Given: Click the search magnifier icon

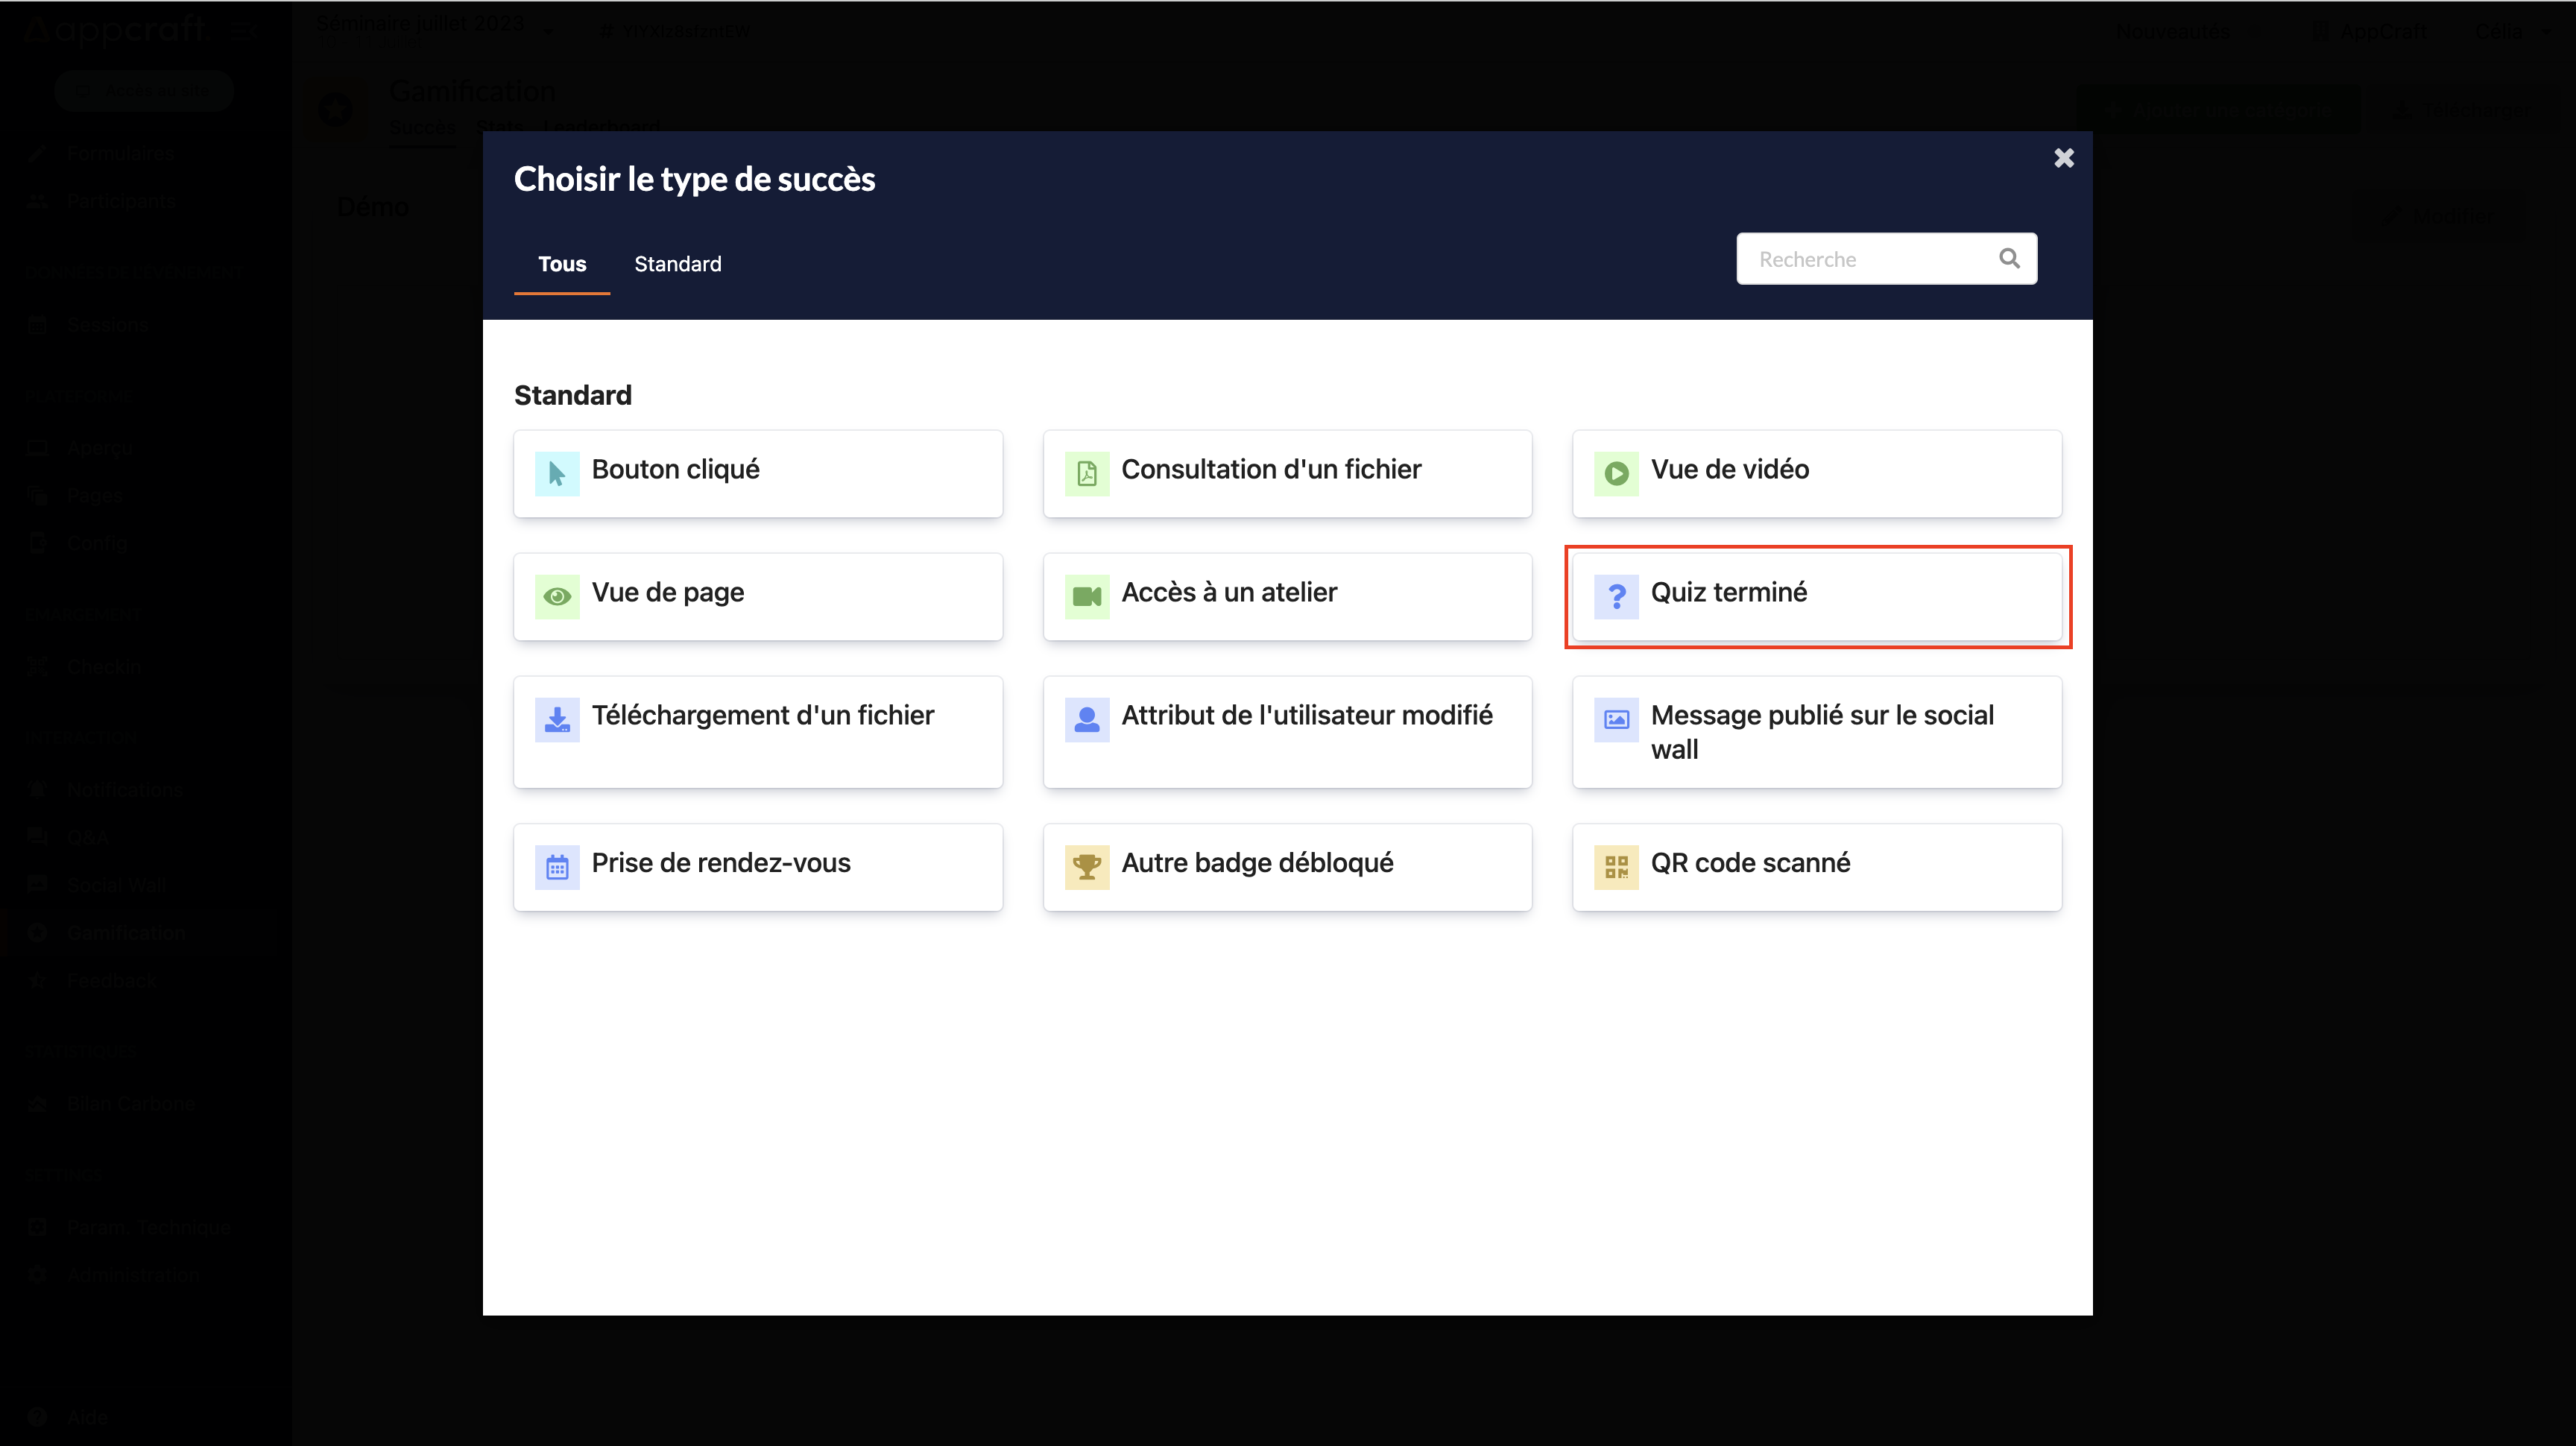Looking at the screenshot, I should (2009, 259).
